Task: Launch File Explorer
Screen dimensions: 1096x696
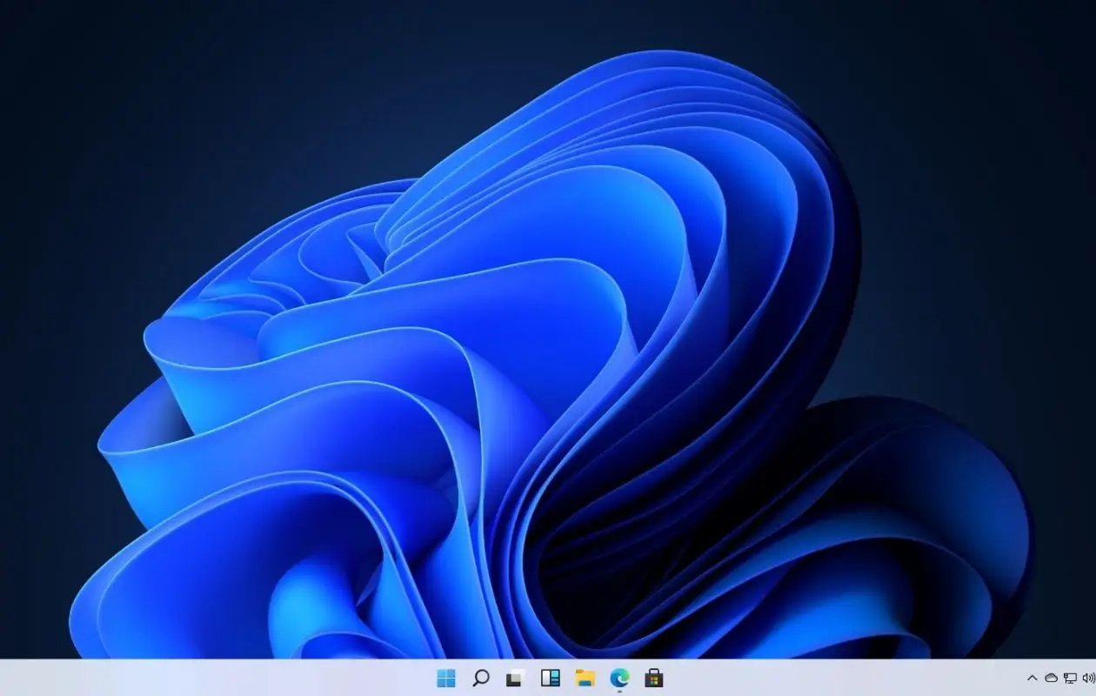Action: 585,679
